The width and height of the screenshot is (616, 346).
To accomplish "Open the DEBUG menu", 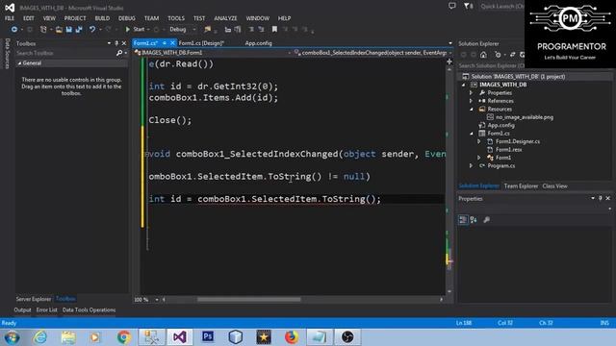I will [126, 18].
